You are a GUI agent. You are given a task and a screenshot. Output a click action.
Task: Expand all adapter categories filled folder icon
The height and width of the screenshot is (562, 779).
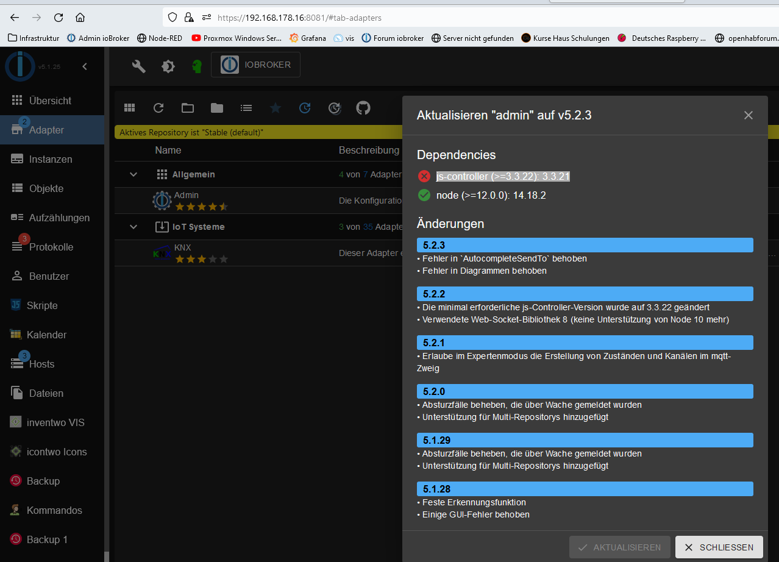click(x=217, y=108)
